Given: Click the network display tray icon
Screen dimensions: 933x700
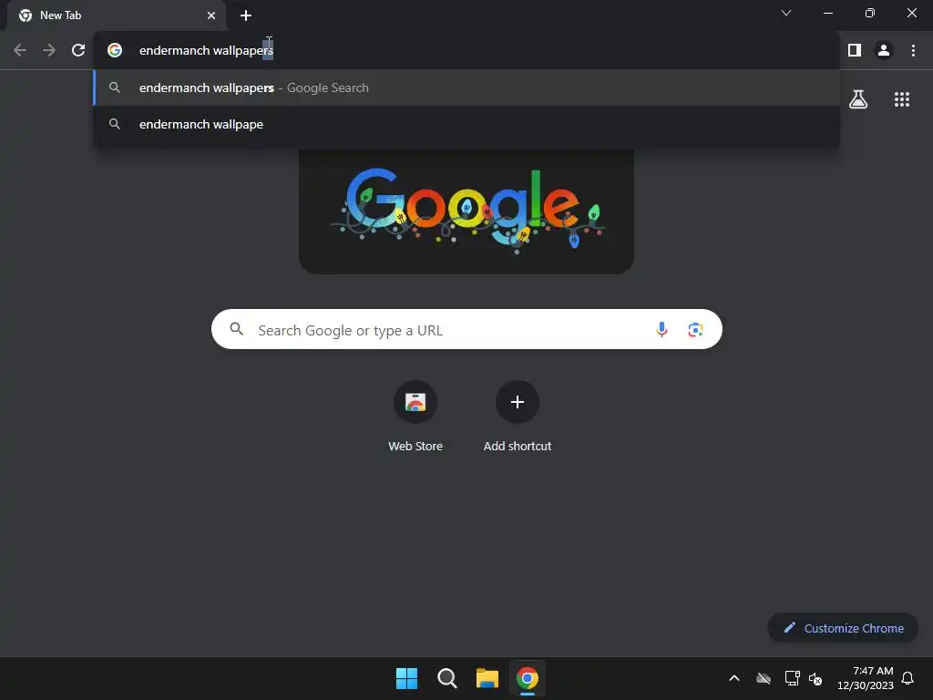Looking at the screenshot, I should pyautogui.click(x=792, y=678).
